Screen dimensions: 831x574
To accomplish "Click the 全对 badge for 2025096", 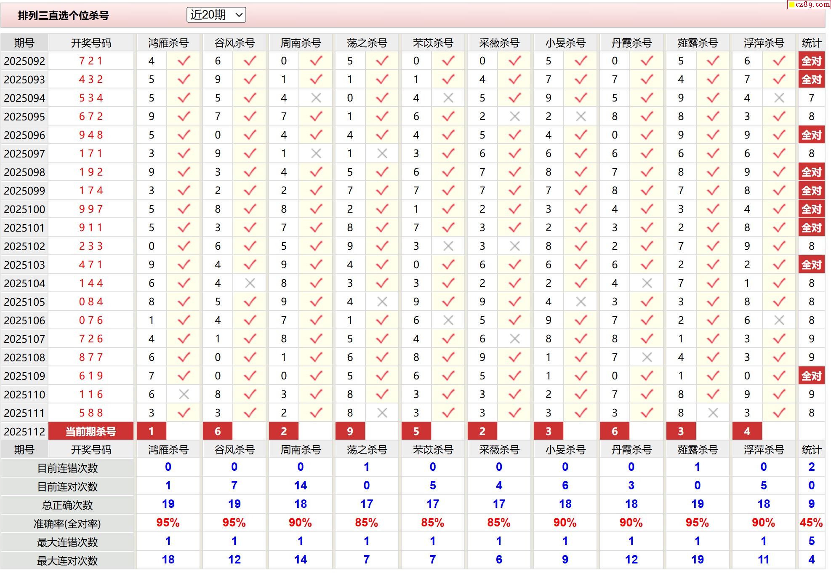I will pyautogui.click(x=811, y=135).
